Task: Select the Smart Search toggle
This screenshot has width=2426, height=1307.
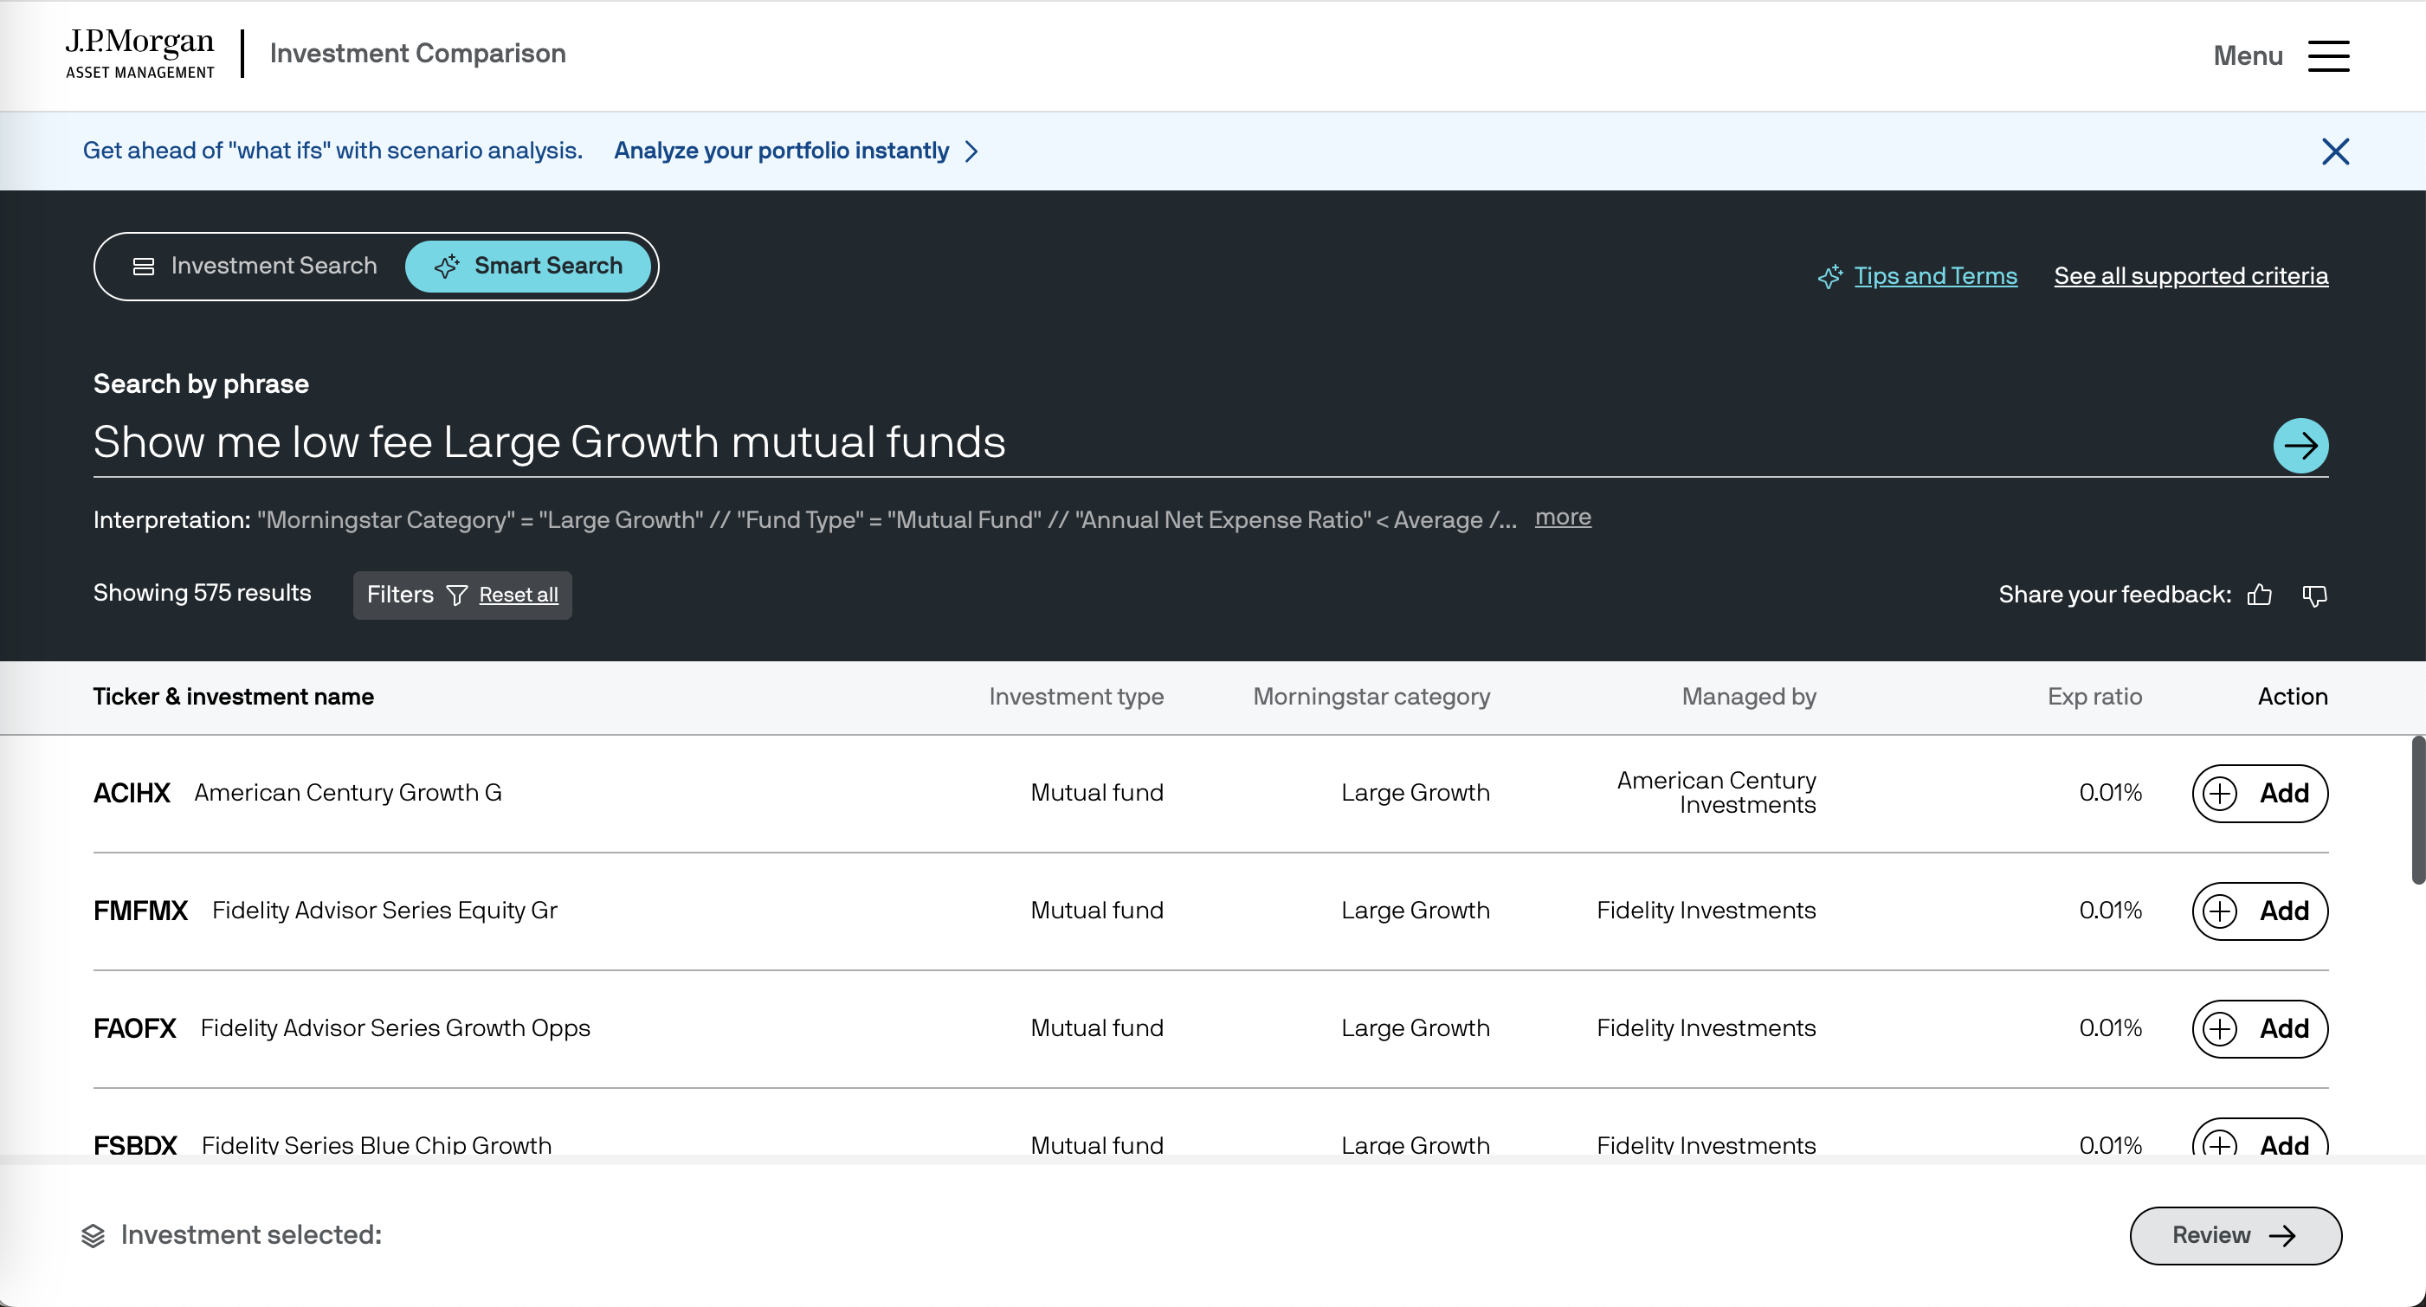Action: (528, 267)
